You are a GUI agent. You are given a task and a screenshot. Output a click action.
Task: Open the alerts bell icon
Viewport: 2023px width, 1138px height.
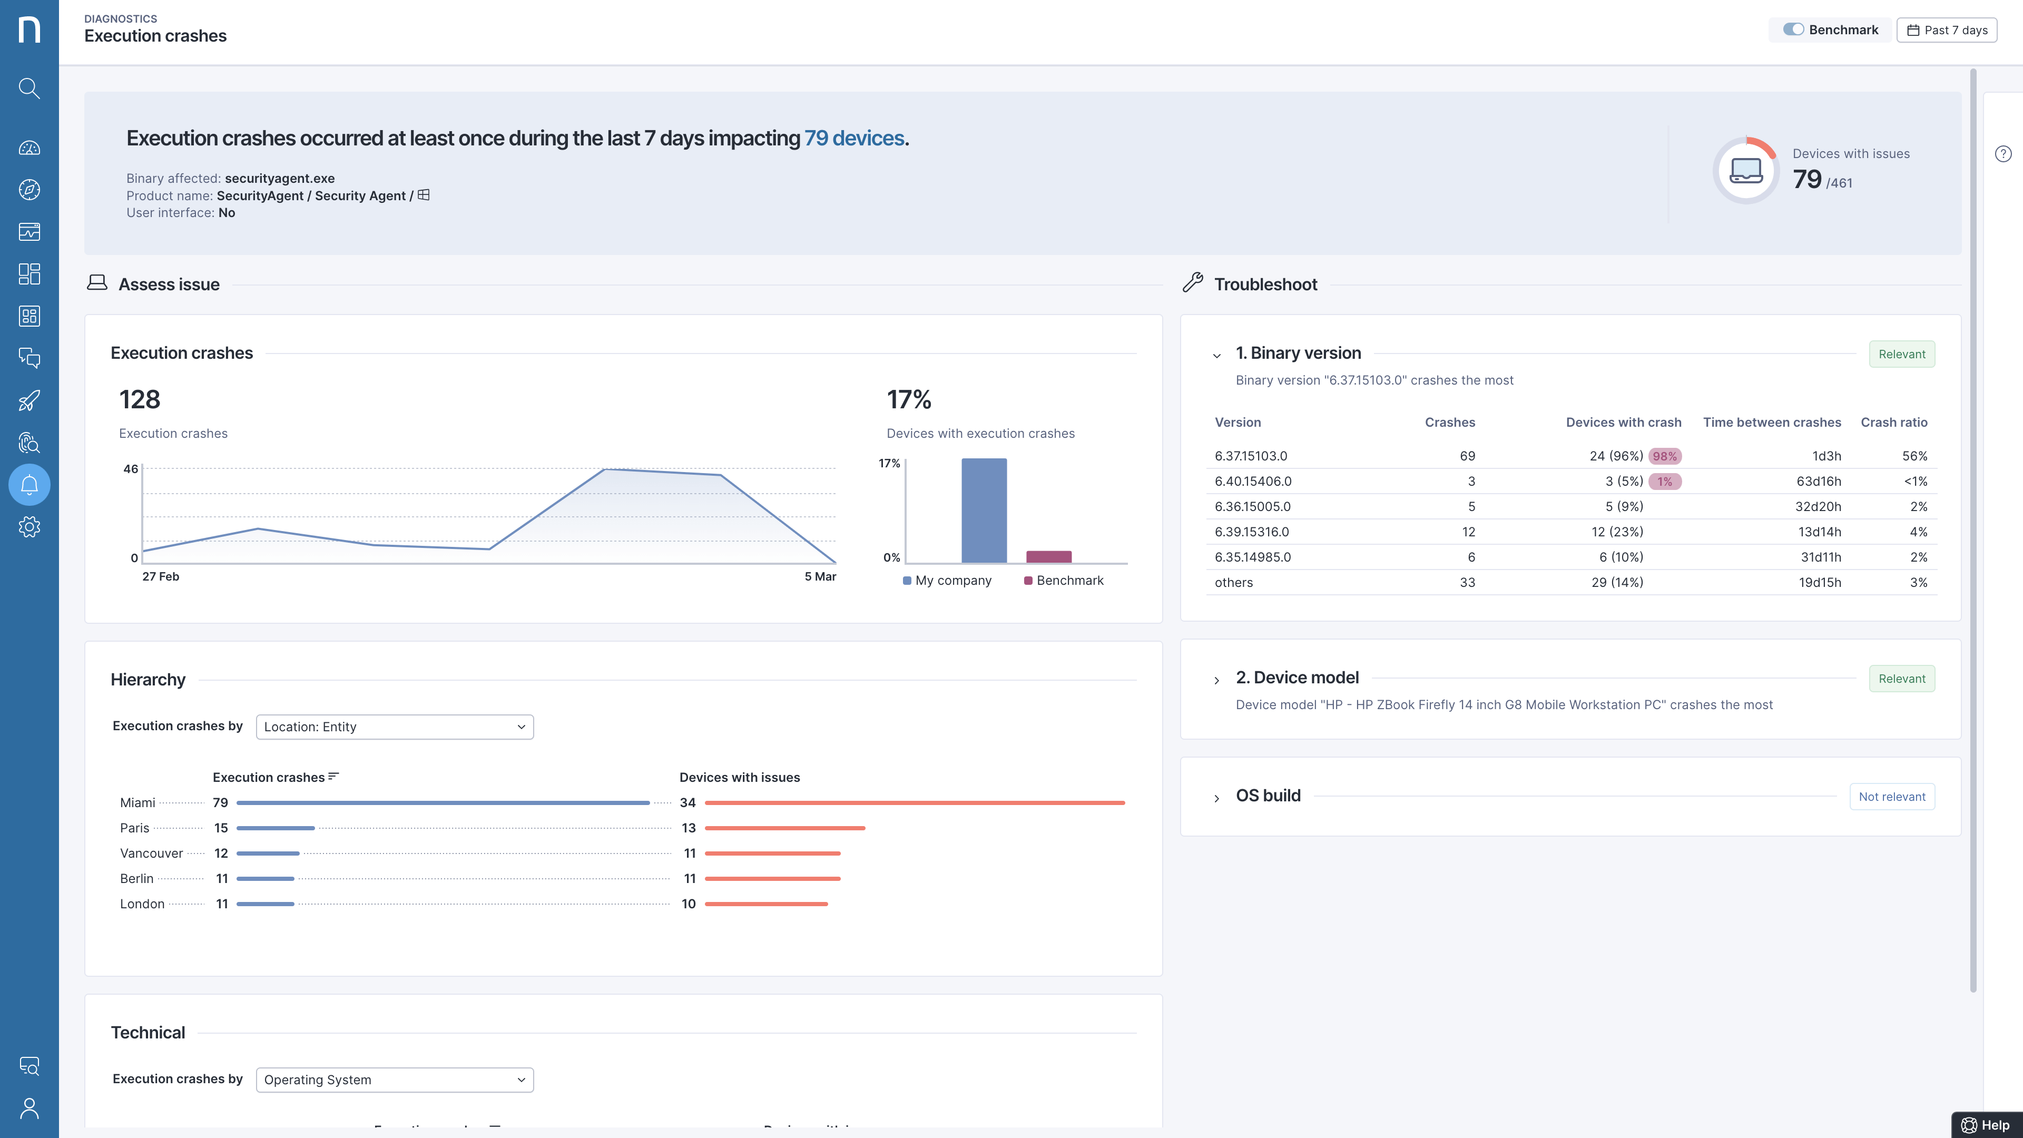(29, 485)
